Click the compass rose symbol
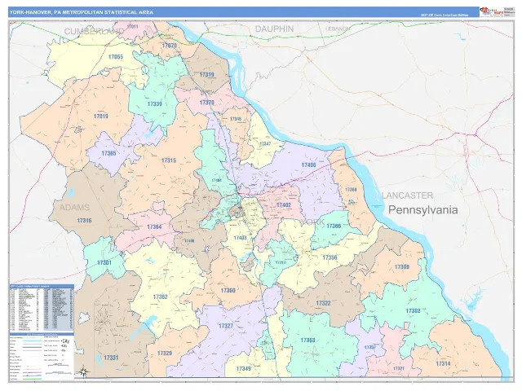 point(84,371)
